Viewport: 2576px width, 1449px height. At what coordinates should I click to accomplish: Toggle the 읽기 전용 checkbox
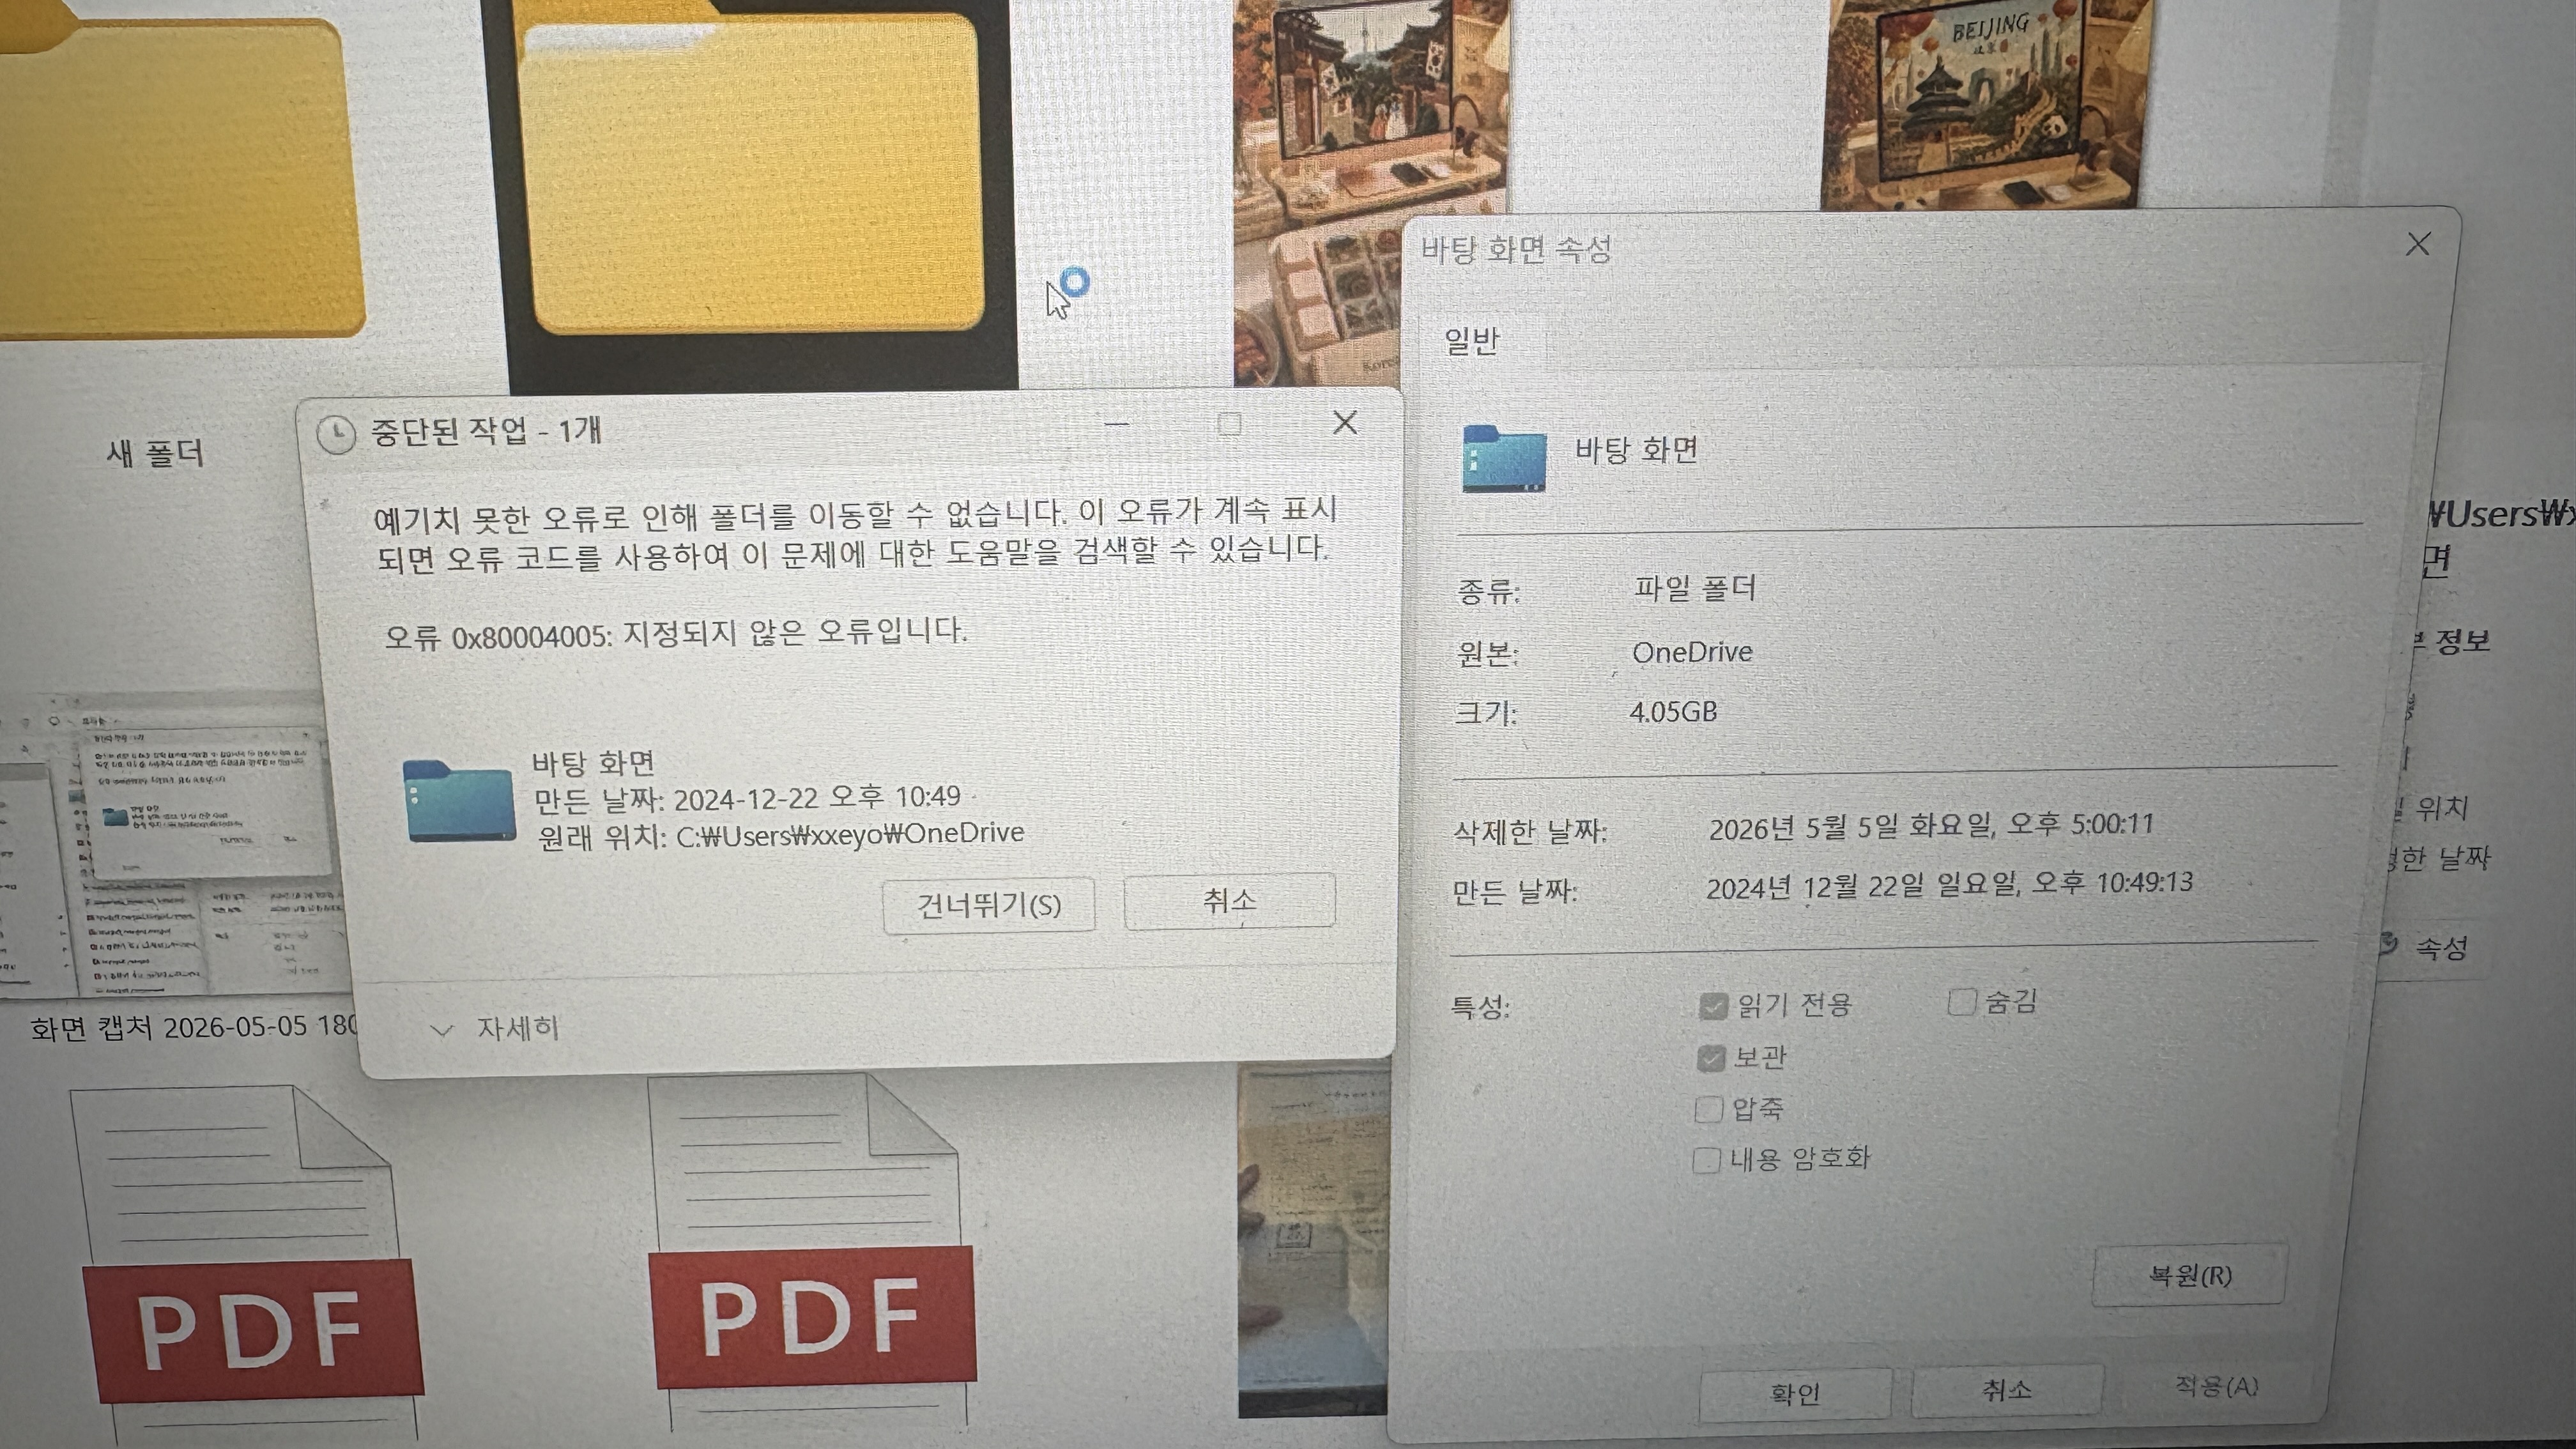pos(1713,1006)
